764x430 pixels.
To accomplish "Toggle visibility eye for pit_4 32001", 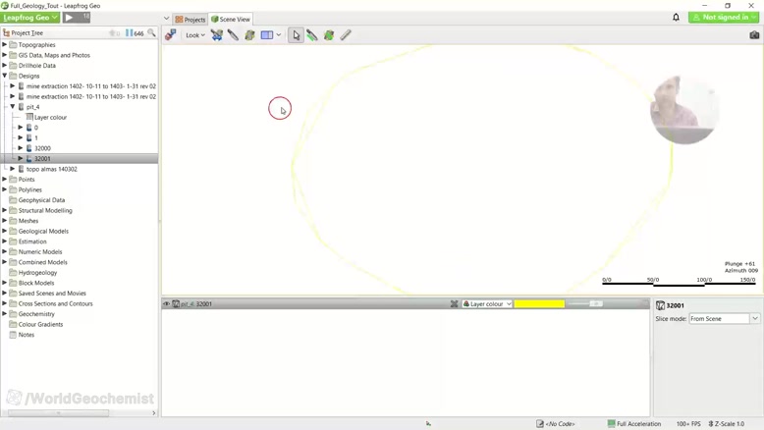I will point(167,304).
